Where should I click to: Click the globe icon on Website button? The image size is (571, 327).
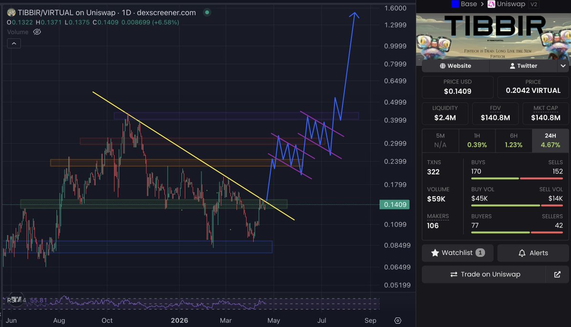point(443,66)
